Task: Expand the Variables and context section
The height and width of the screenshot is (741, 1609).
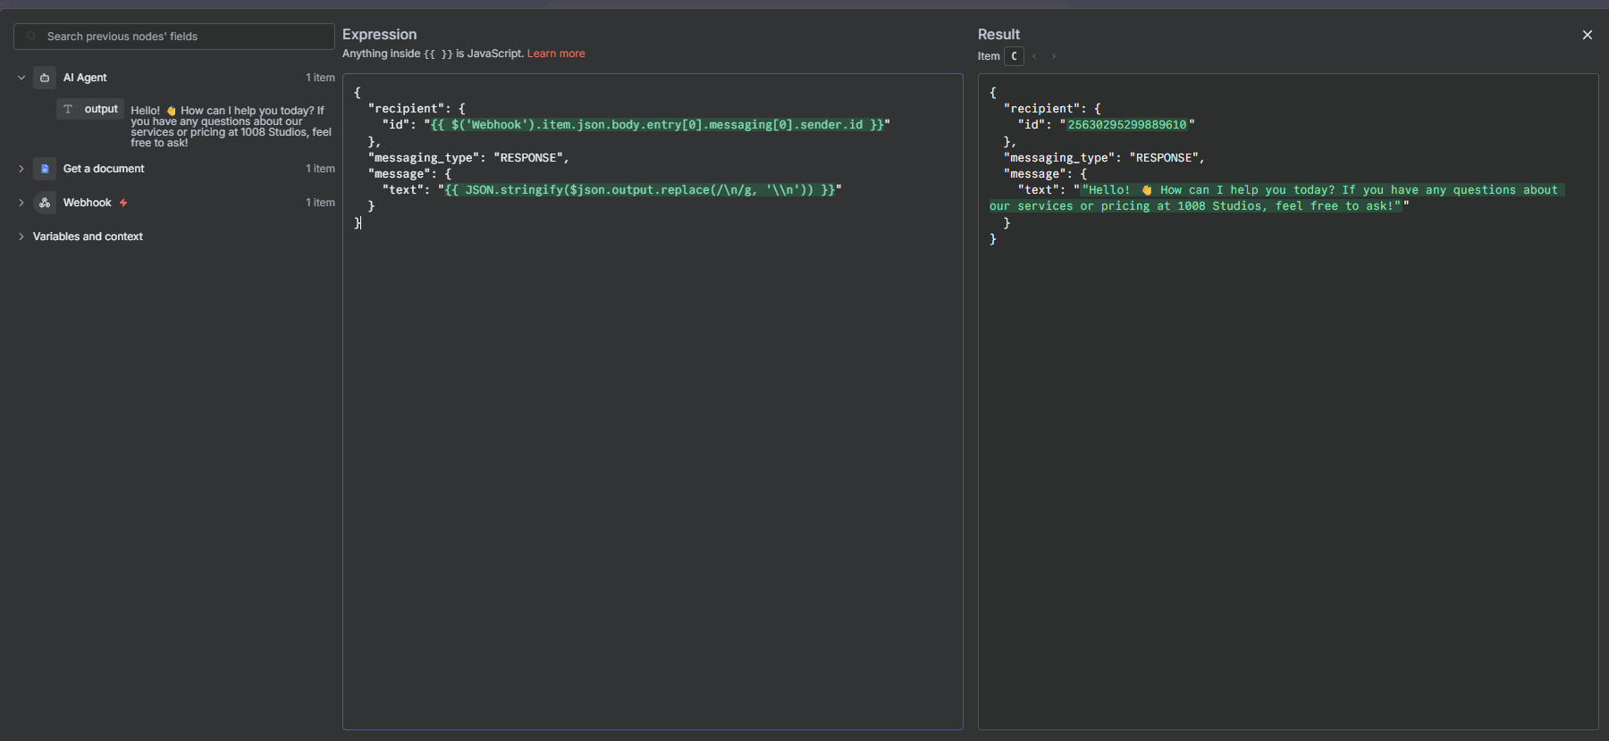Action: point(21,237)
